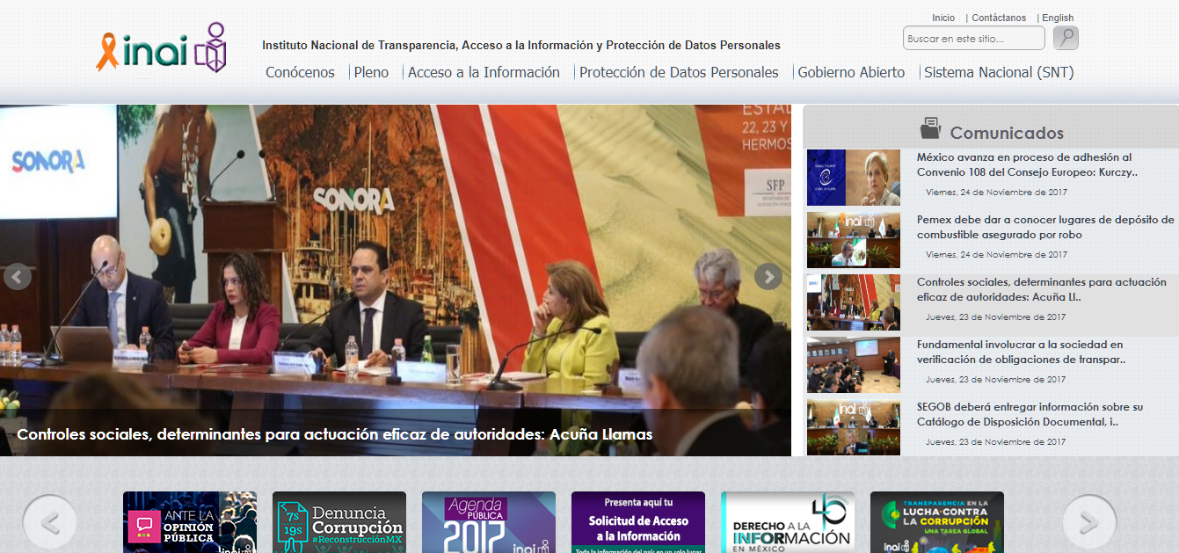Move the banner strip forward with the right arrow

point(1089,523)
